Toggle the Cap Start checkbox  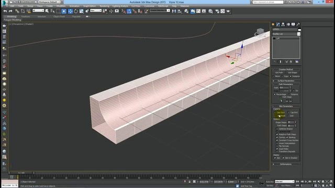click(x=275, y=112)
